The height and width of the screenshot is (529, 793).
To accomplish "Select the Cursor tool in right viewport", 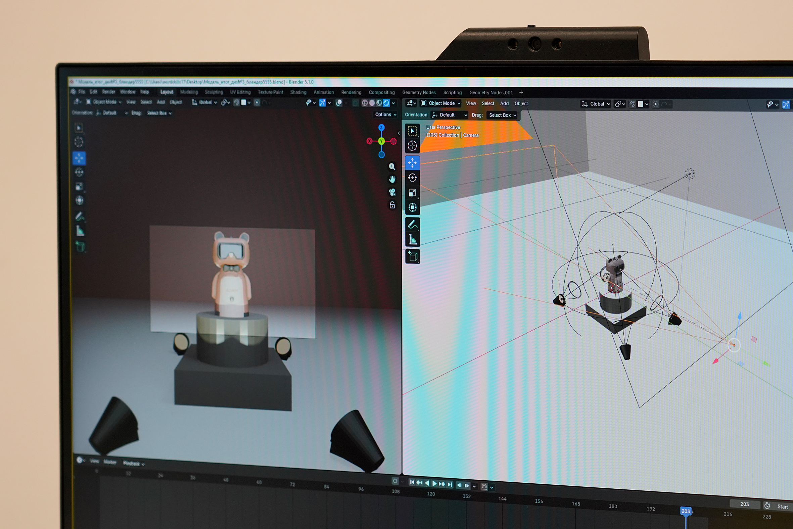I will [412, 146].
